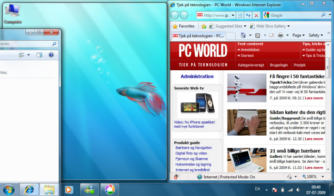Open search provider dropdown arrow
Viewport: 334px width, 196px height.
(x=330, y=15)
